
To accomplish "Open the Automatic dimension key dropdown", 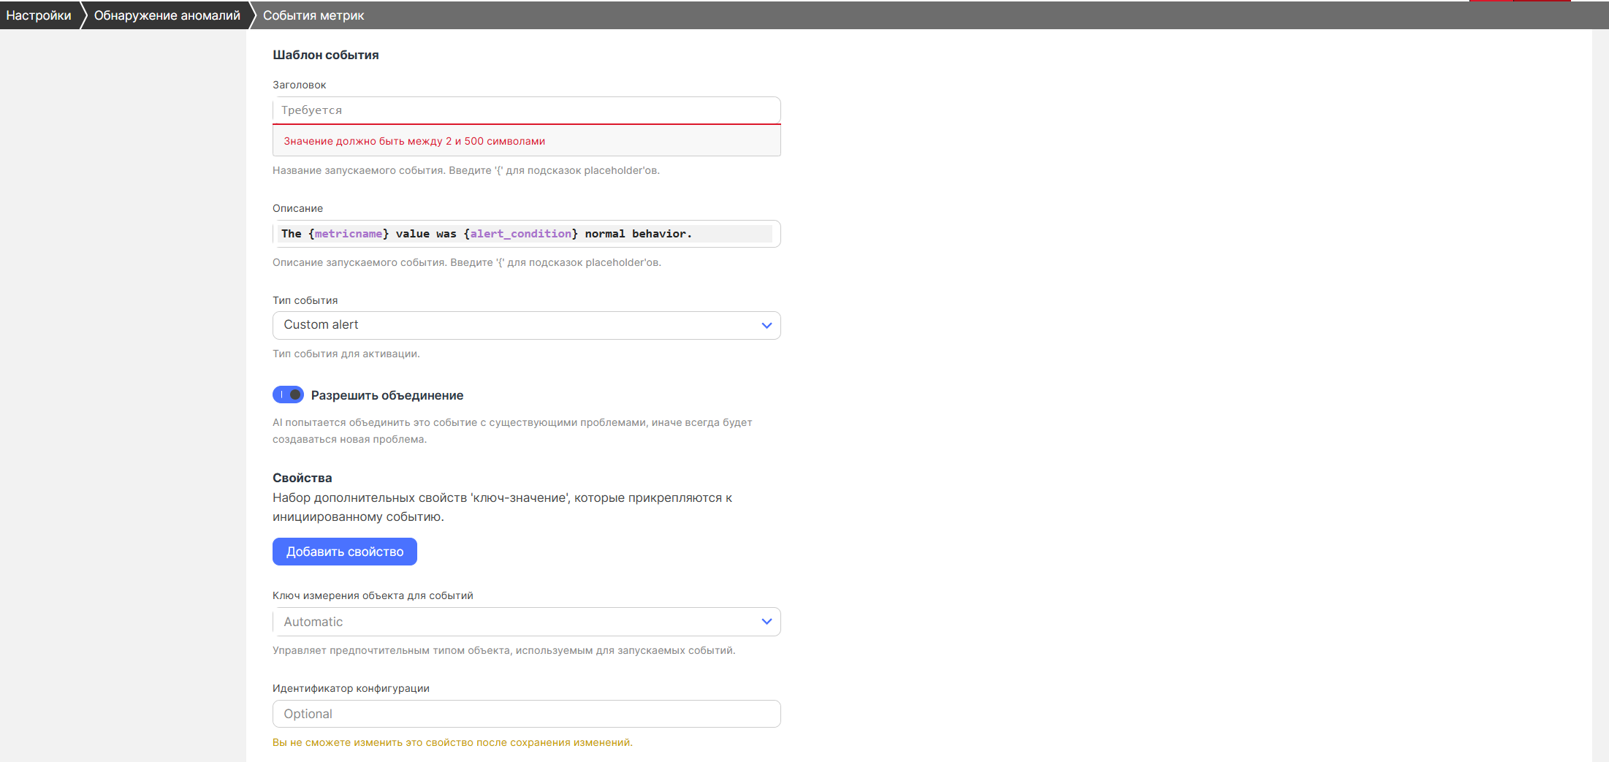I will tap(526, 622).
